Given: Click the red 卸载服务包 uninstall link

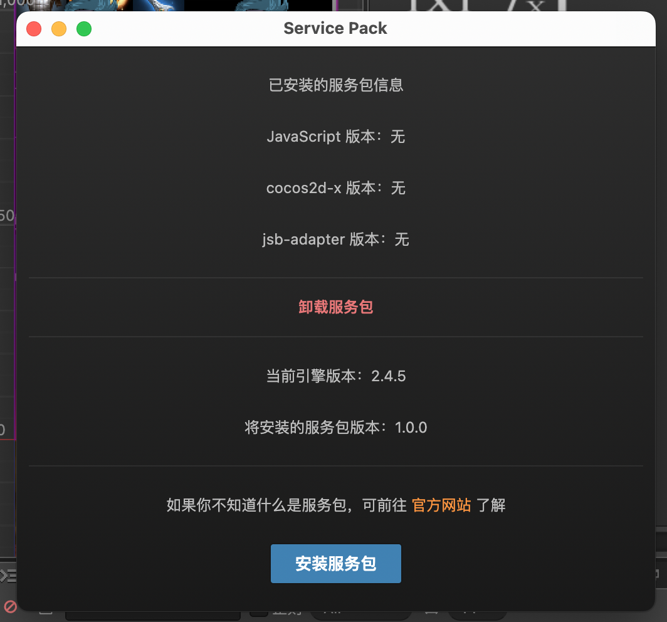Looking at the screenshot, I should pos(335,307).
